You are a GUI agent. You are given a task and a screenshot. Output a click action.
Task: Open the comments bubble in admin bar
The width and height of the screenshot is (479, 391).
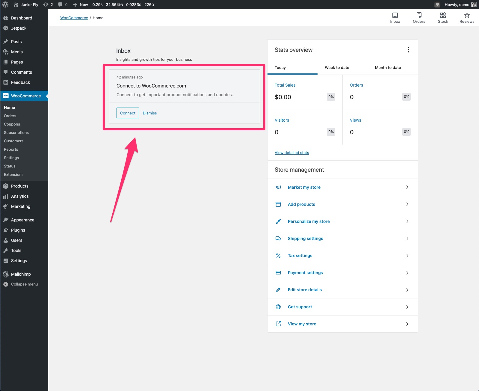(x=60, y=4)
